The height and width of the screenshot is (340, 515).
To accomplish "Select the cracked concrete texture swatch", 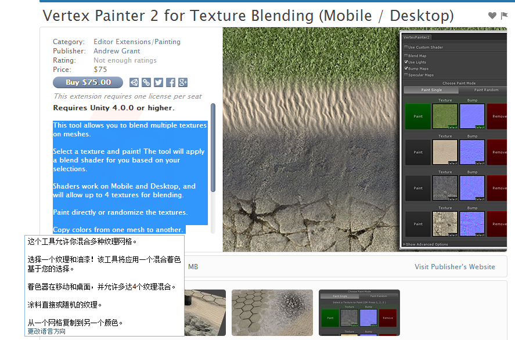I will [445, 224].
